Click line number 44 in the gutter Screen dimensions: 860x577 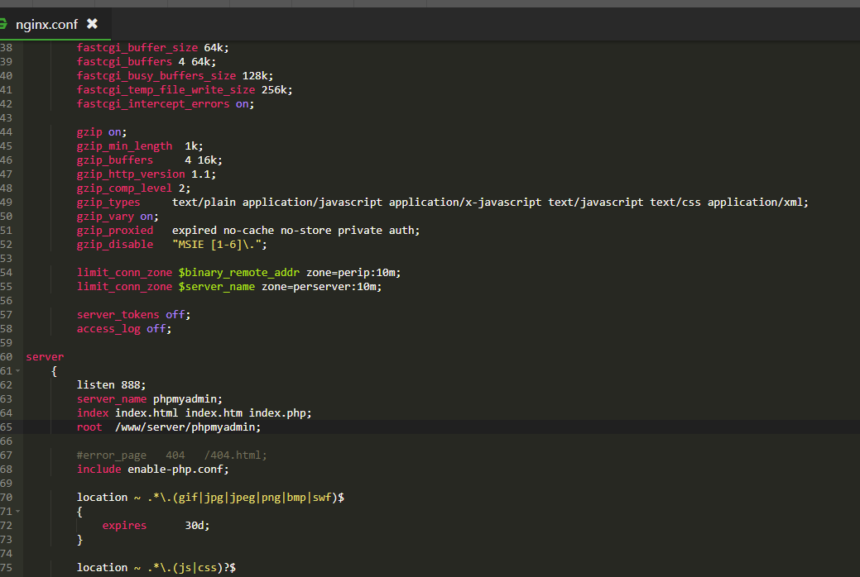click(x=7, y=132)
